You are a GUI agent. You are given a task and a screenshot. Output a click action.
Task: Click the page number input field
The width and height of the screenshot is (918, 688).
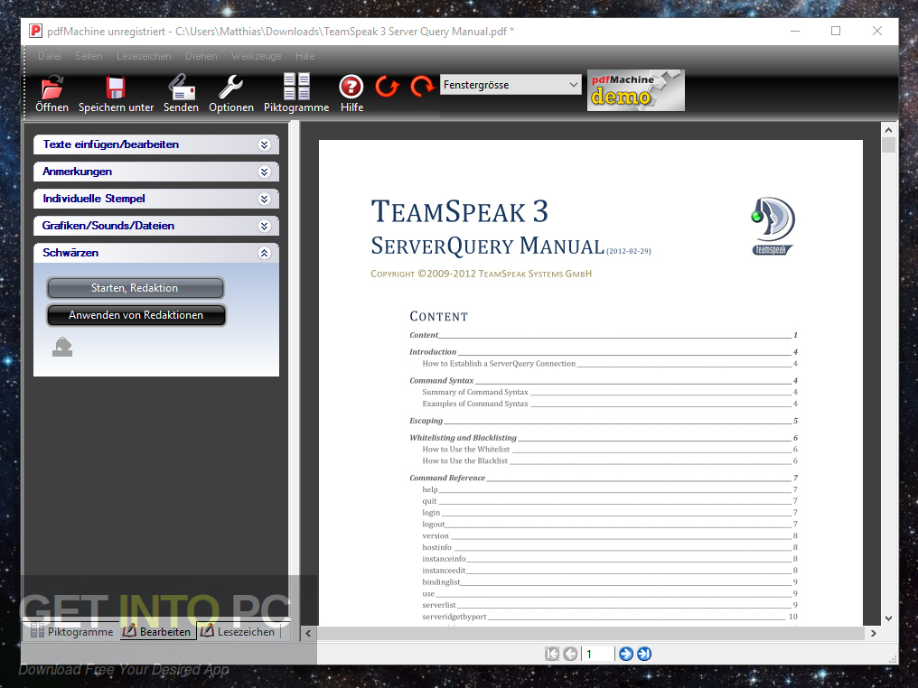(x=598, y=654)
